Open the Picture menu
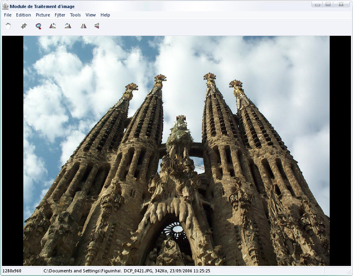The height and width of the screenshot is (276, 353). pyautogui.click(x=43, y=15)
